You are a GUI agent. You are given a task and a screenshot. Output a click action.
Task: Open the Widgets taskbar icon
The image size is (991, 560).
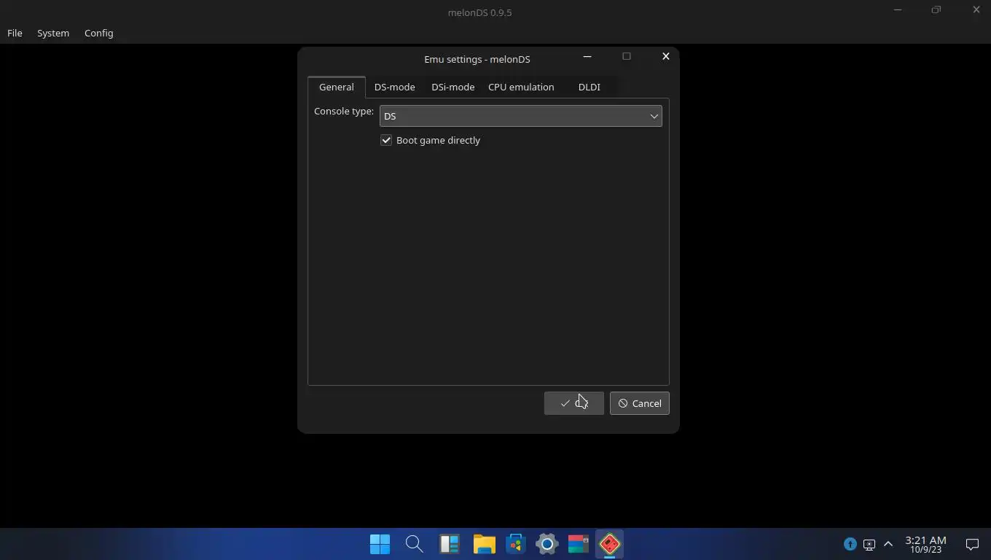449,544
